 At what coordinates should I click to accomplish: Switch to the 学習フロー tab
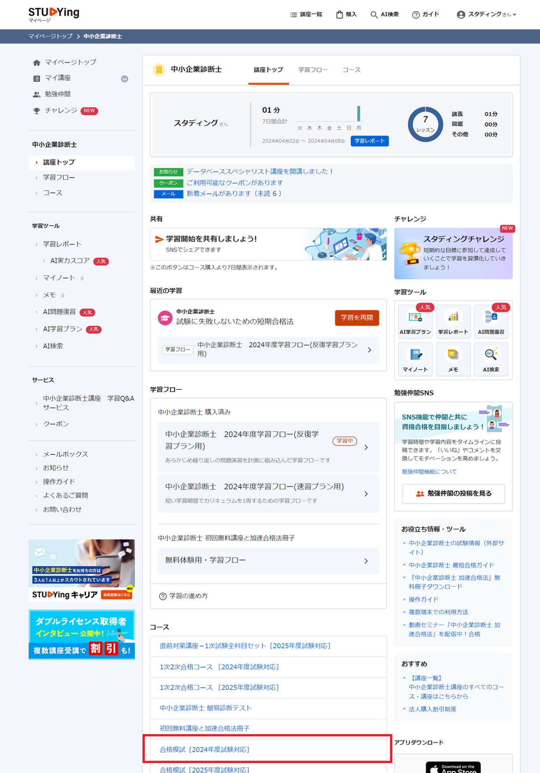click(x=313, y=70)
